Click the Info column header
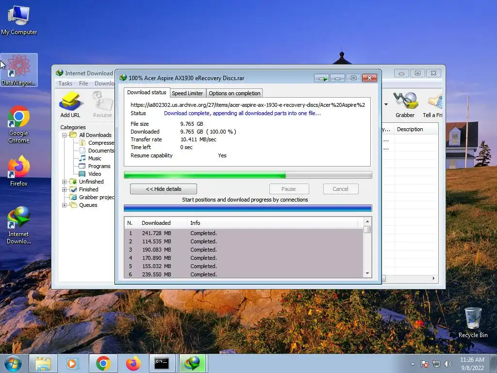497x373 pixels. 273,223
